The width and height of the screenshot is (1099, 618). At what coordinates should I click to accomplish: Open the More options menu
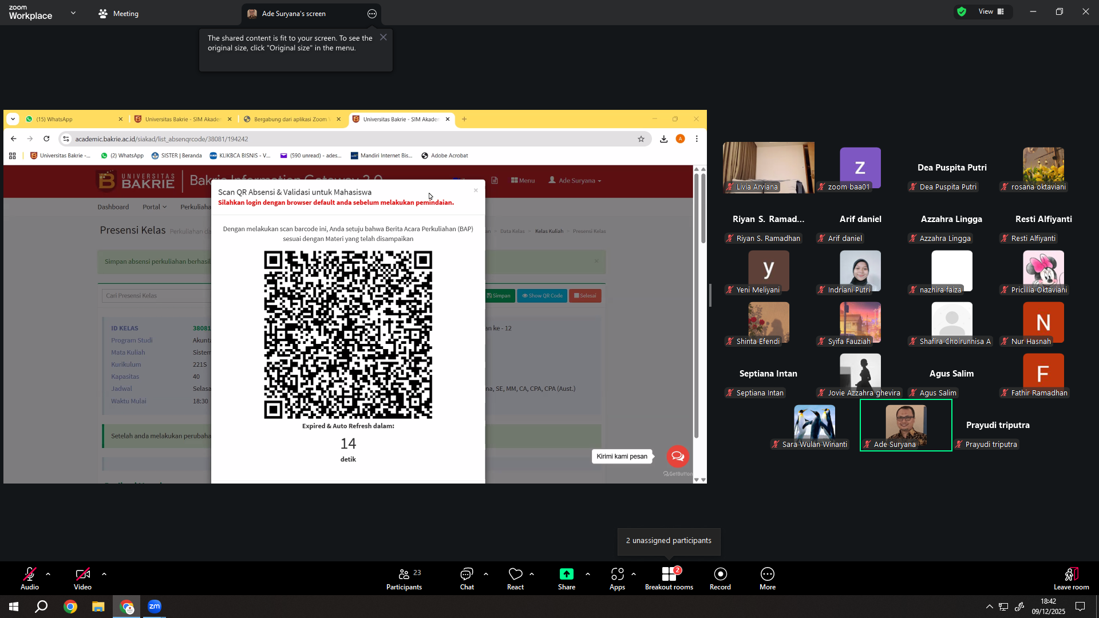pos(768,579)
